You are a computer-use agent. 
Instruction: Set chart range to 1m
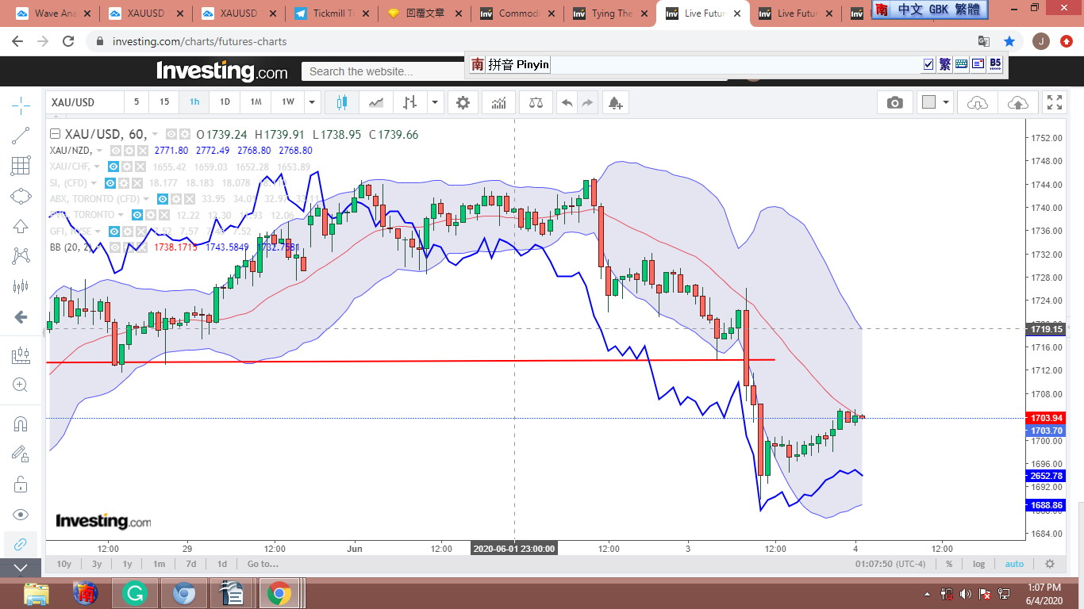pyautogui.click(x=159, y=564)
